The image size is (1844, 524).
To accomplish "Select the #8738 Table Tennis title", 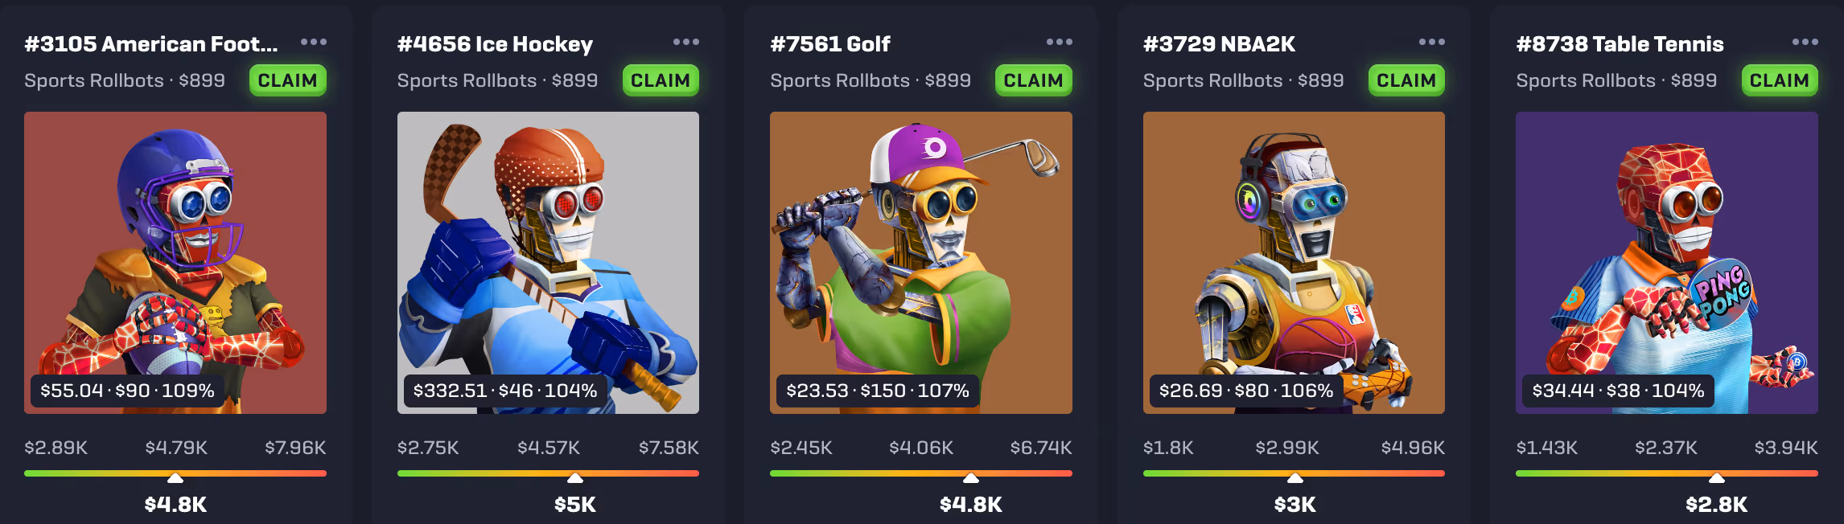I will point(1620,43).
